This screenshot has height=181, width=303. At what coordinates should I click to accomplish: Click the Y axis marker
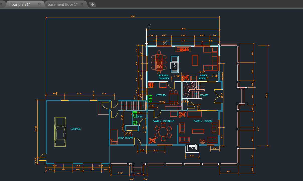point(149,26)
